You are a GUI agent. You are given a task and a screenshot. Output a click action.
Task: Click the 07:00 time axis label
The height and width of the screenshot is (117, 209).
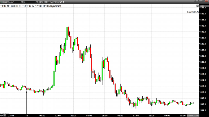tap(136, 116)
